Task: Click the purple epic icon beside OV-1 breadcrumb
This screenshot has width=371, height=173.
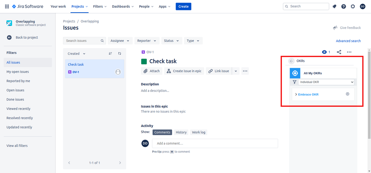Action: [143, 52]
